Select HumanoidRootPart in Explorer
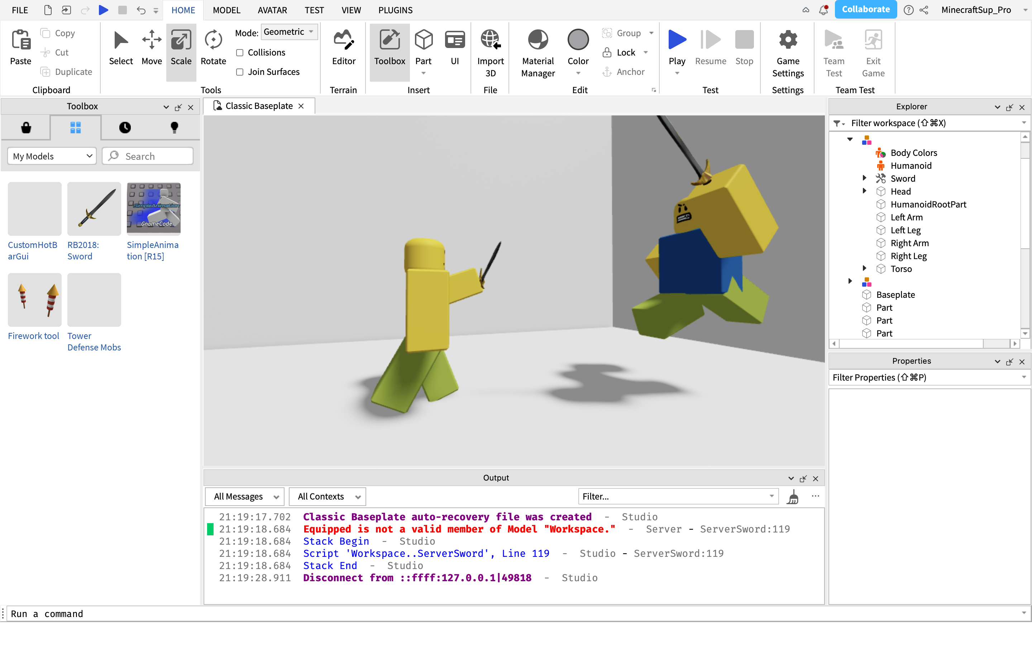This screenshot has width=1032, height=645. [x=928, y=204]
